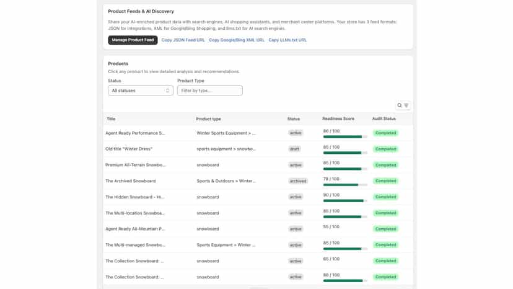This screenshot has height=289, width=513.
Task: Copy JSON Feed URL link
Action: (183, 40)
